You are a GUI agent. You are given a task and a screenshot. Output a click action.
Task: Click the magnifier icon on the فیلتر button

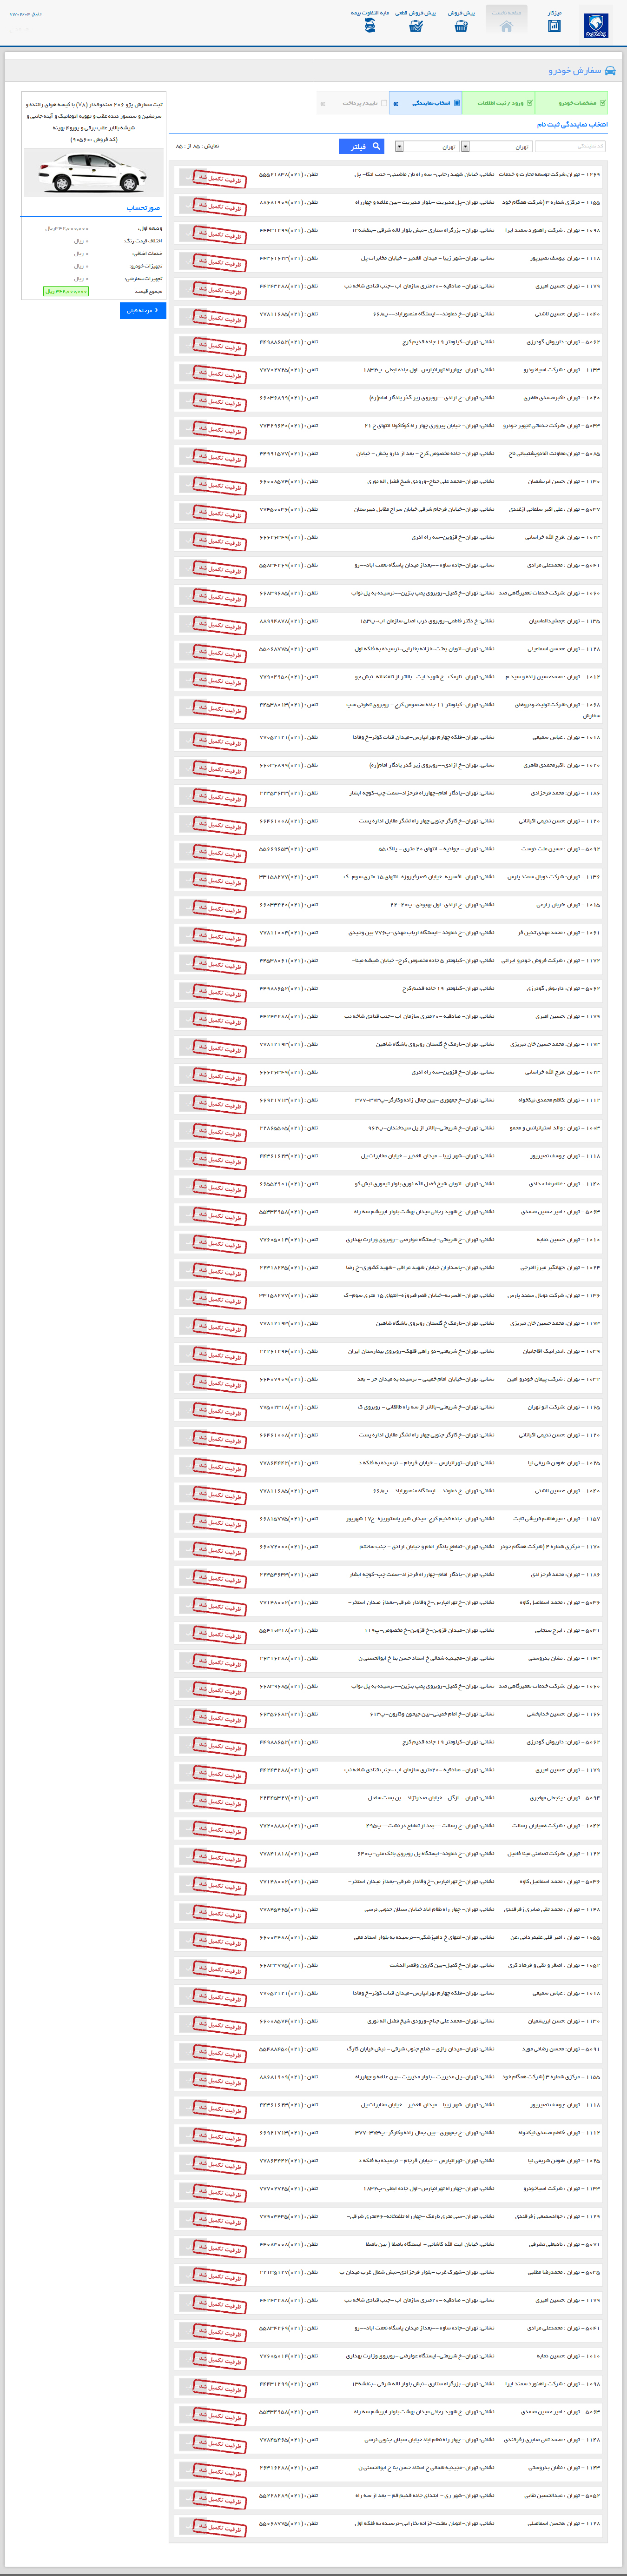click(376, 146)
